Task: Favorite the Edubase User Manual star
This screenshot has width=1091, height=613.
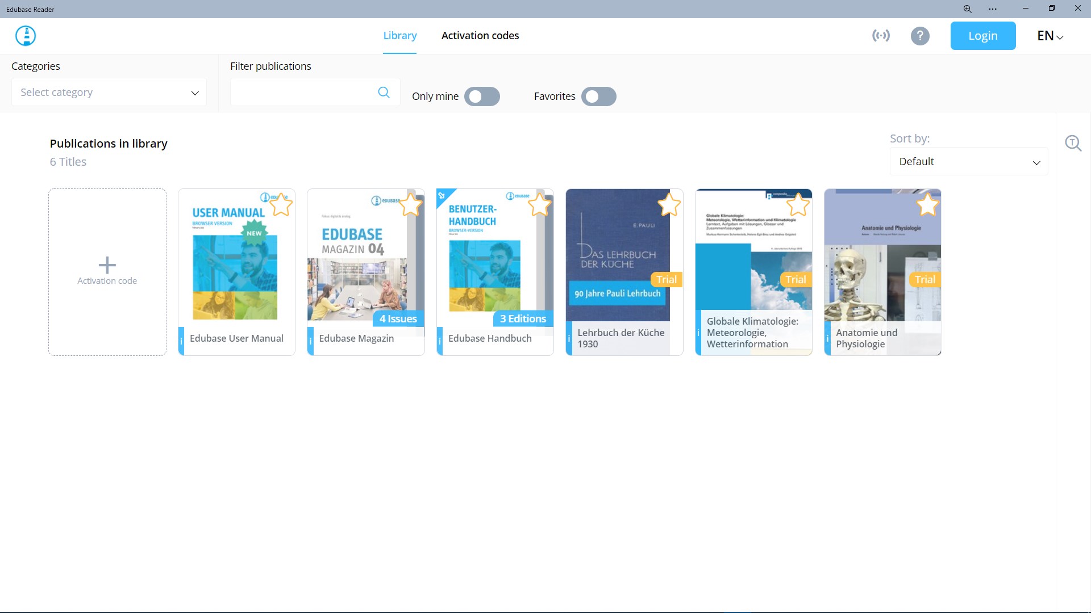Action: pos(281,205)
